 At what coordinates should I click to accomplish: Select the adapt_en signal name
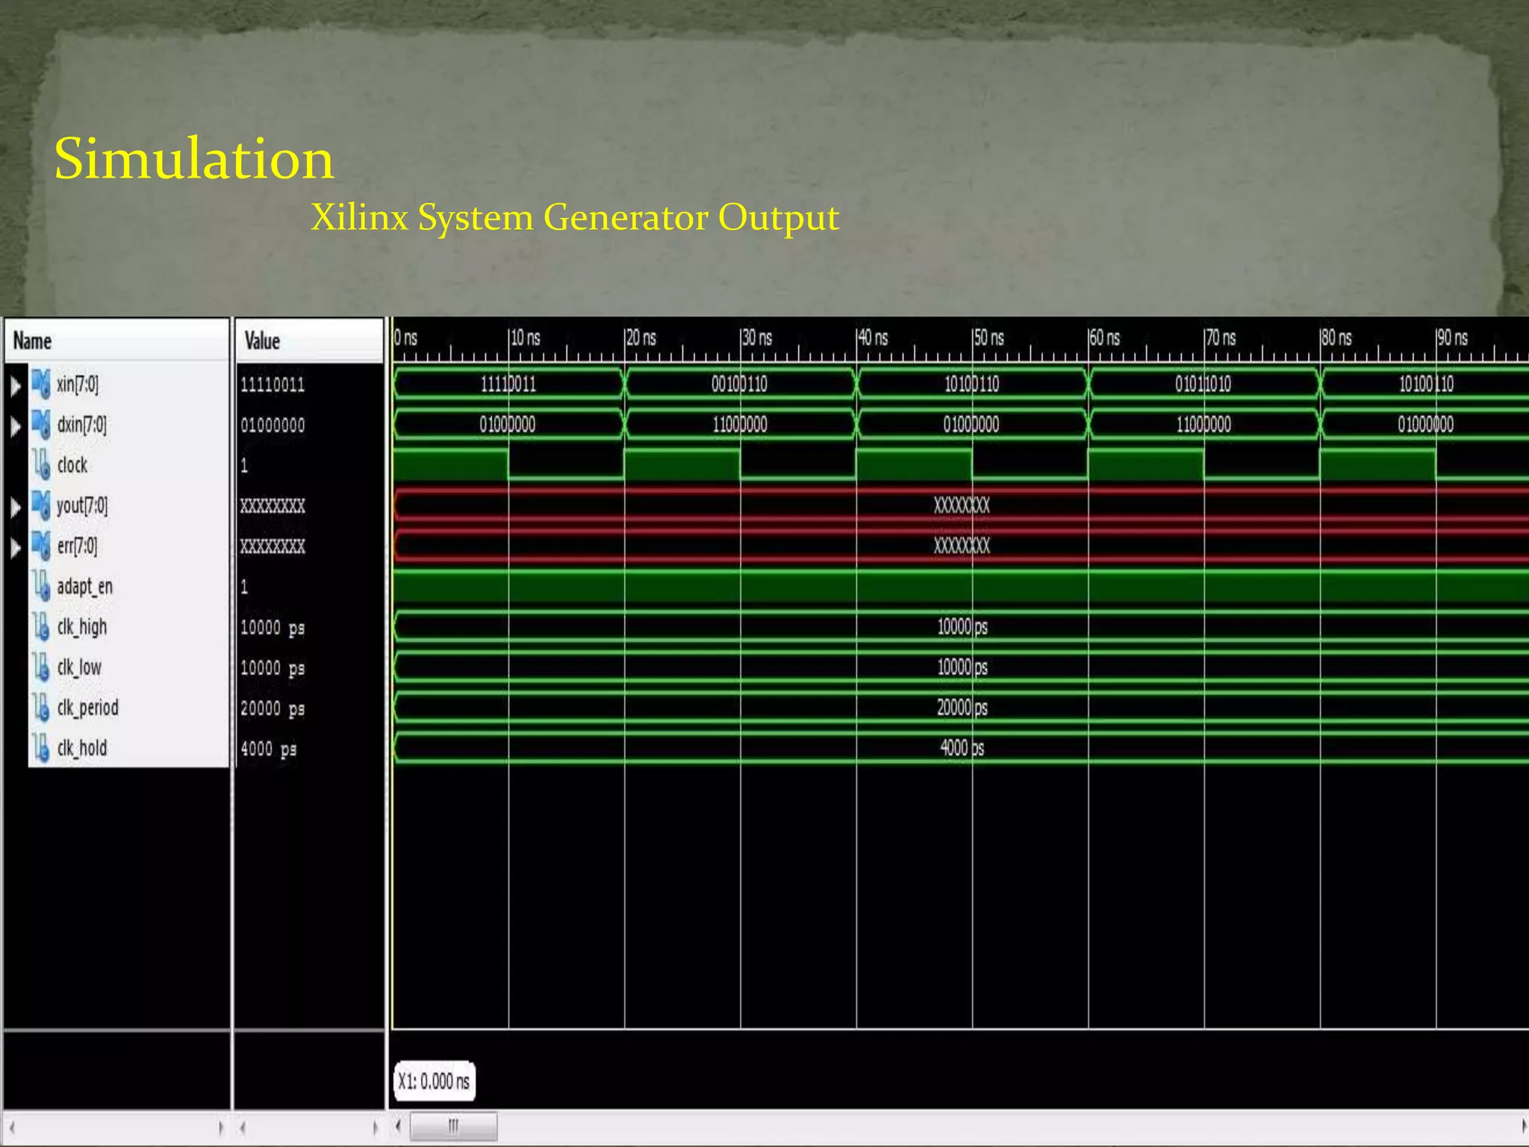point(84,587)
